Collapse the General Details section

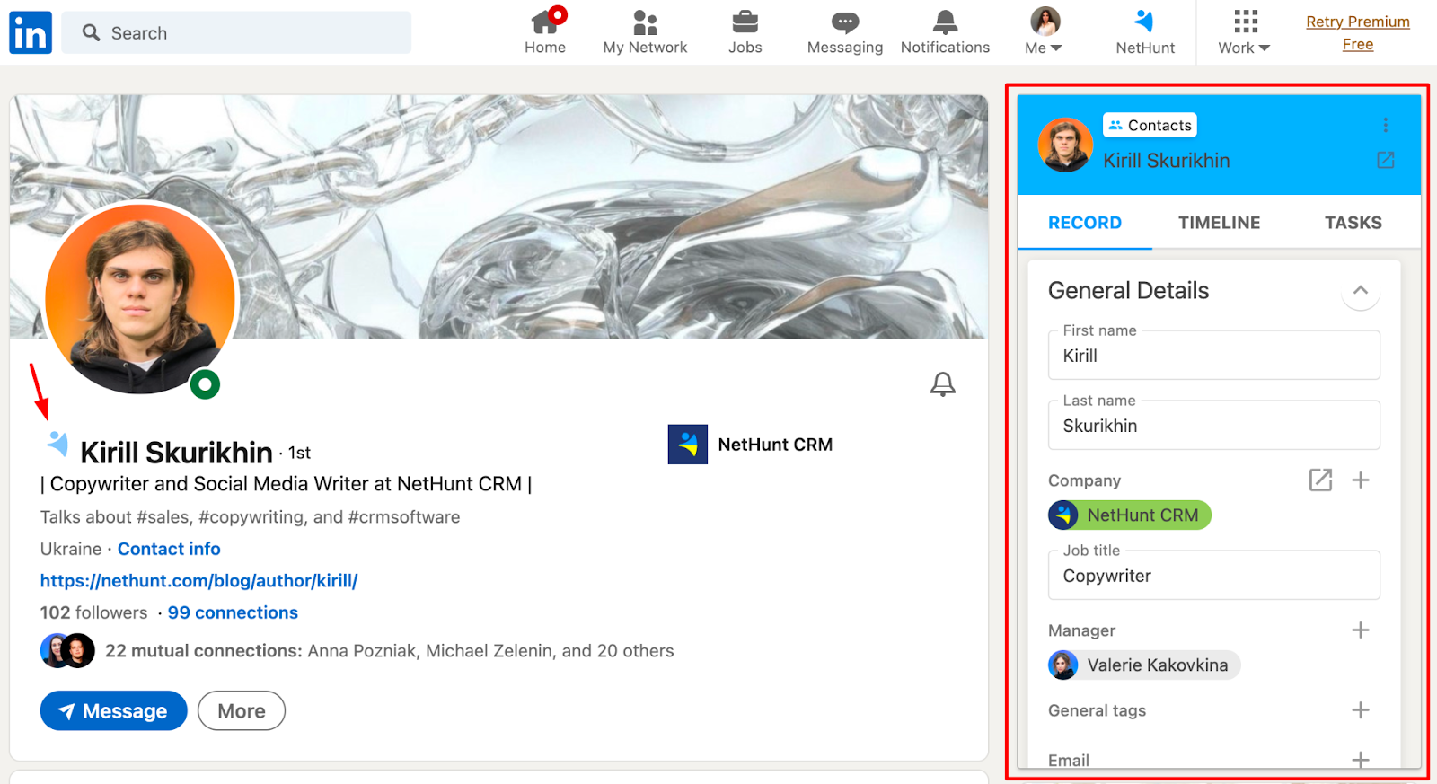point(1361,290)
